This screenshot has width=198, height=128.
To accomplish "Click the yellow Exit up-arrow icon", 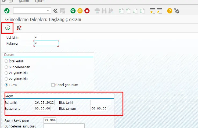I will click(x=80, y=11).
